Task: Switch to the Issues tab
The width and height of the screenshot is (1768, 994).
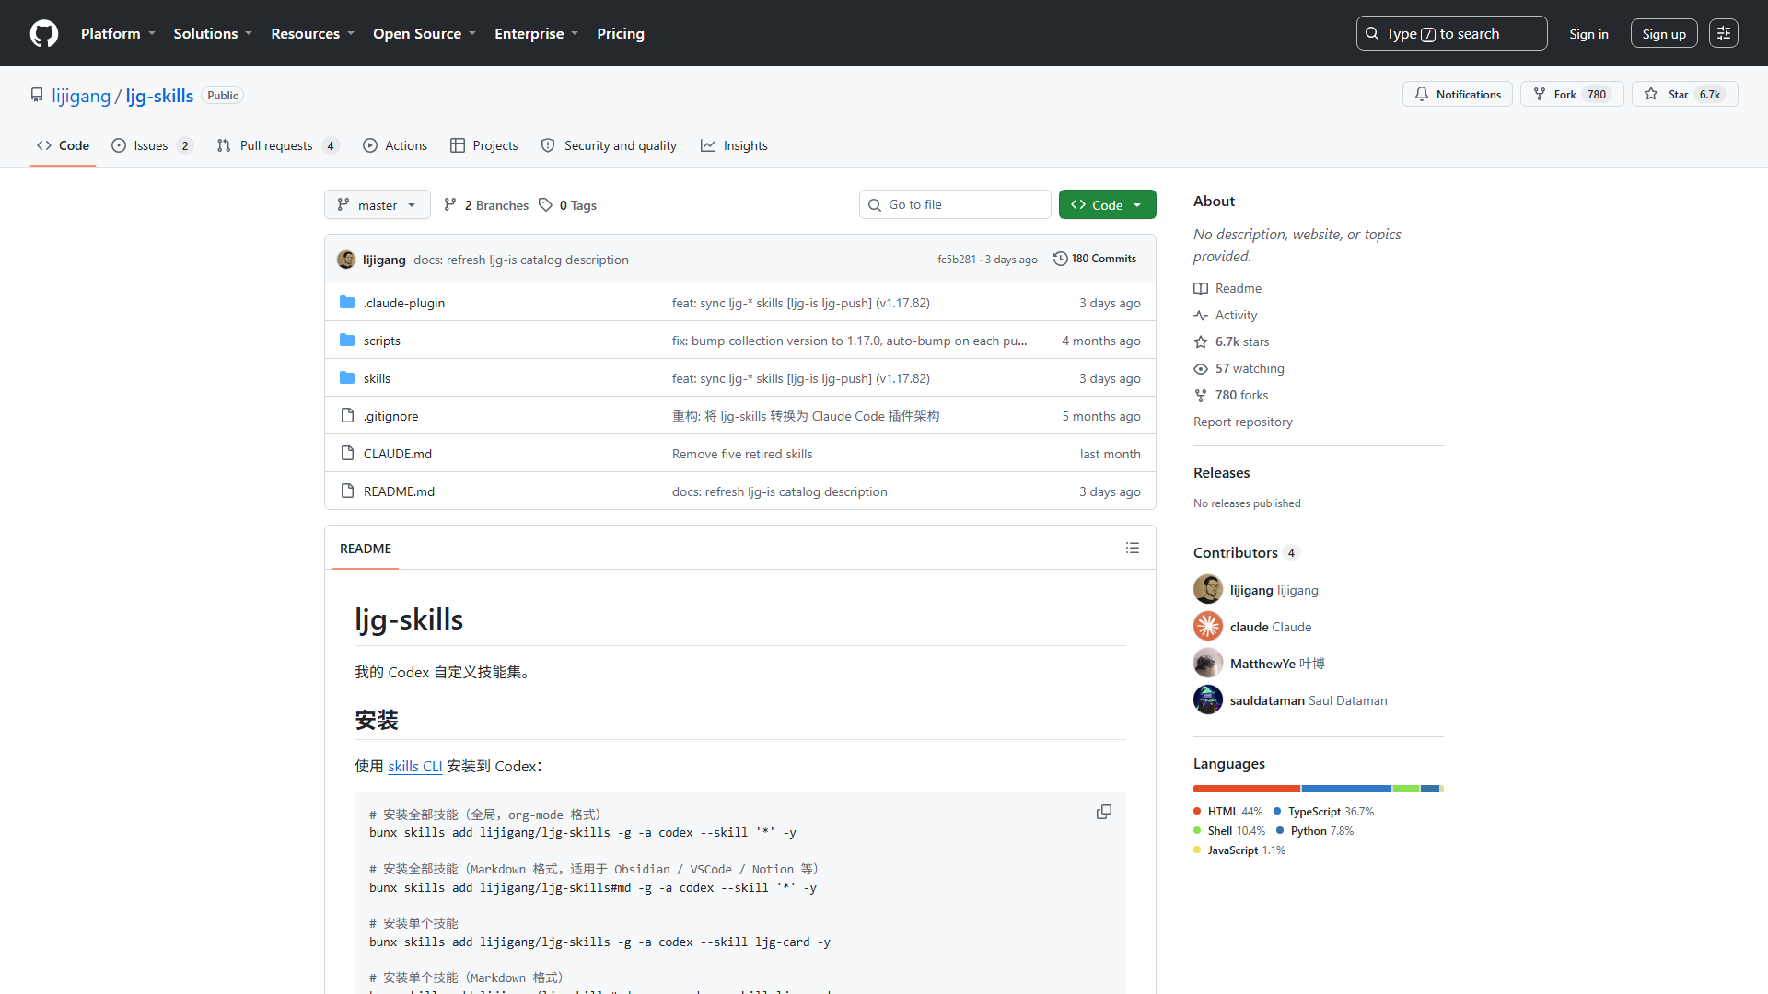Action: 152,145
